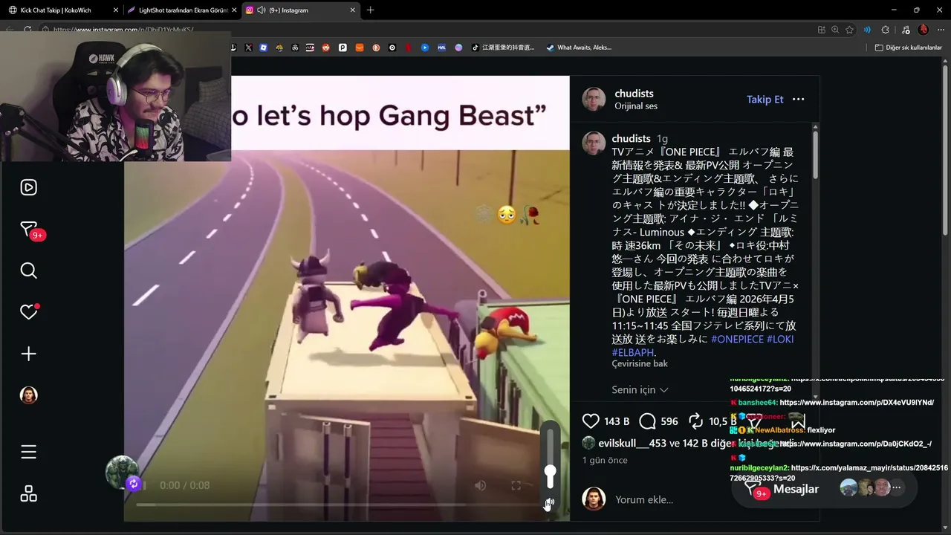951x535 pixels.
Task: Click Çevirisine bak to translate caption
Action: 640,363
